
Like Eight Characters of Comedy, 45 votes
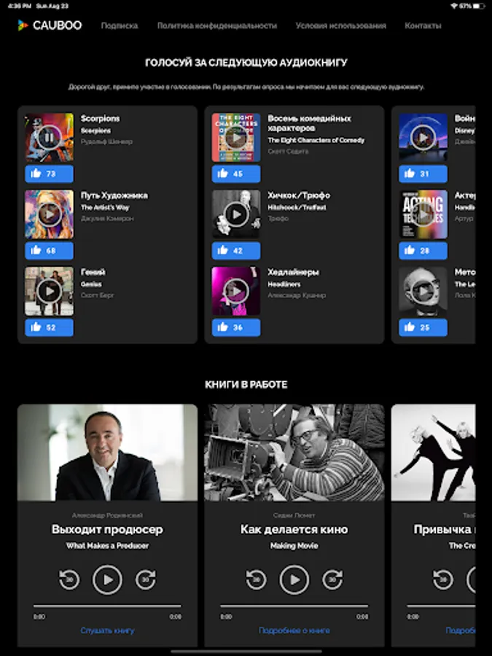click(x=236, y=173)
